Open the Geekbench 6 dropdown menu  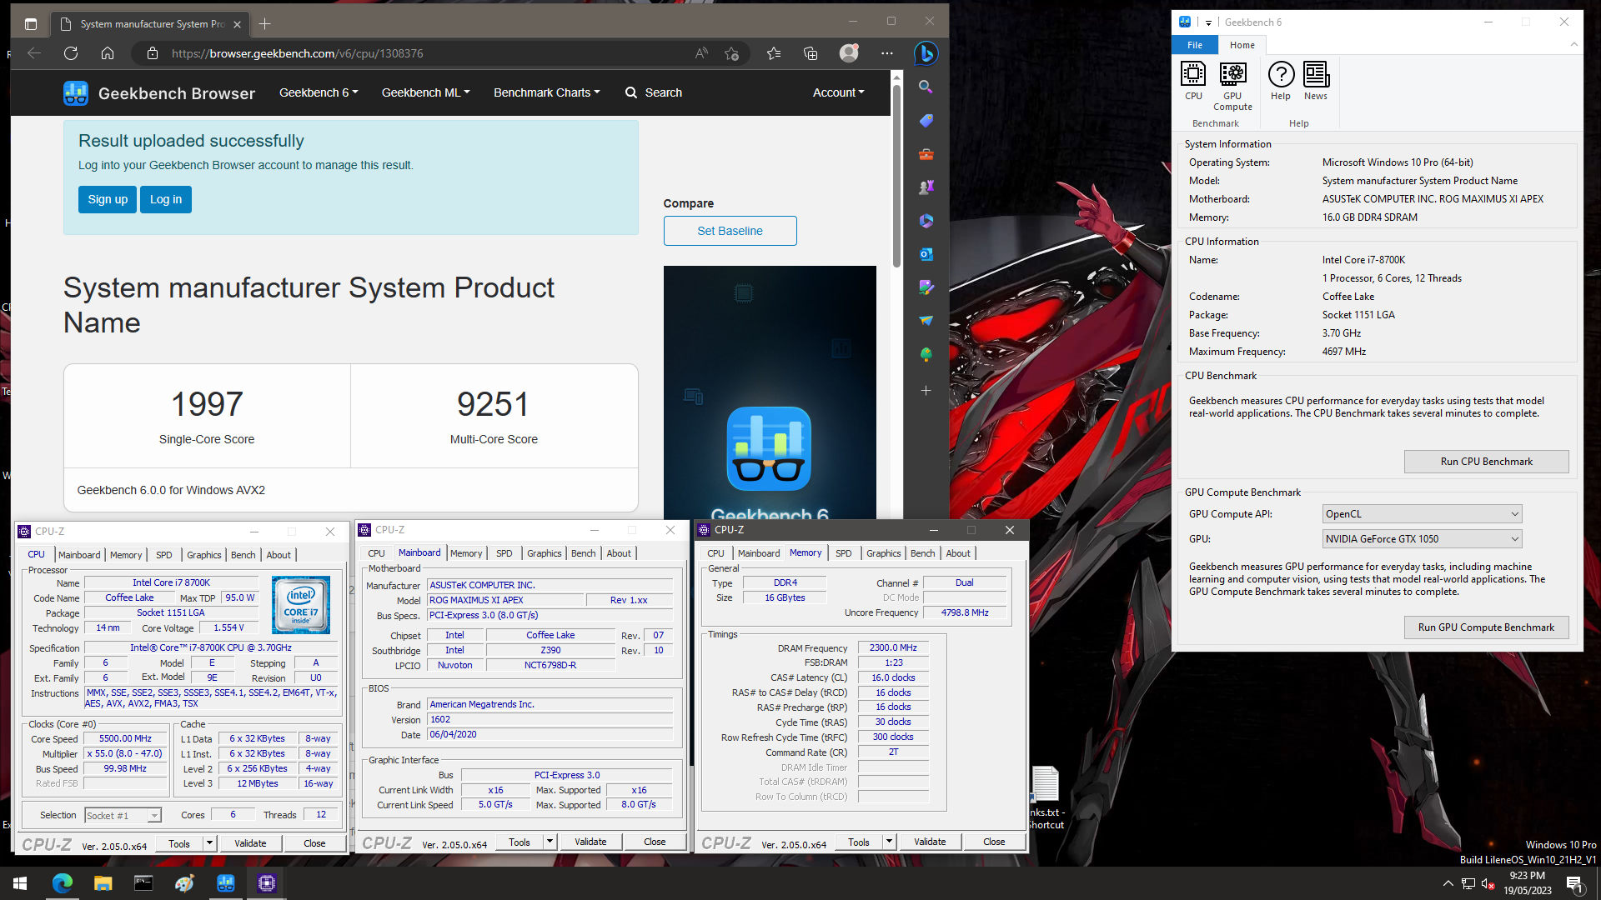click(x=319, y=92)
